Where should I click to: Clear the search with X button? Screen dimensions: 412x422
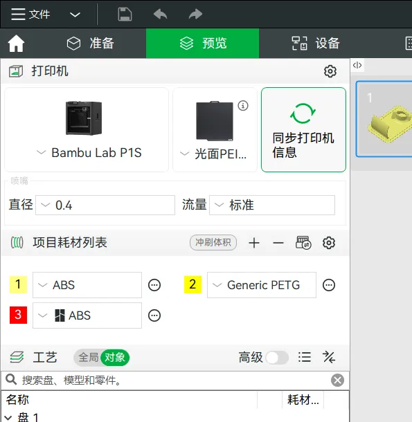click(337, 380)
